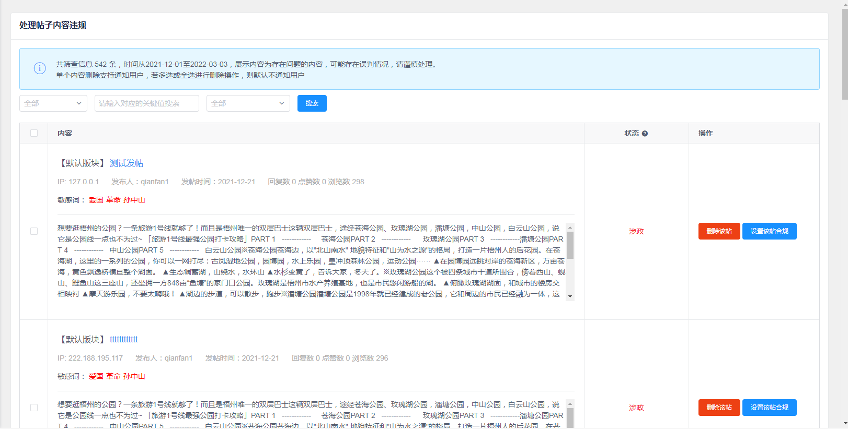Toggle the select-all checkbox in table header
Image resolution: width=848 pixels, height=430 pixels.
coord(34,133)
